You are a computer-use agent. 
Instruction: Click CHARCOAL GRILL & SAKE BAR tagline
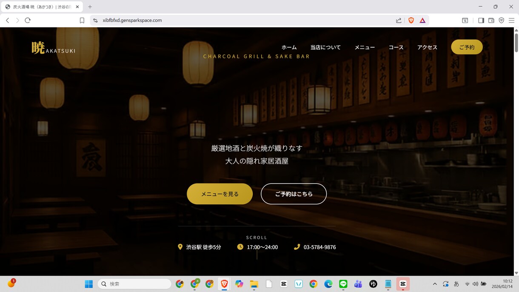pos(257,56)
